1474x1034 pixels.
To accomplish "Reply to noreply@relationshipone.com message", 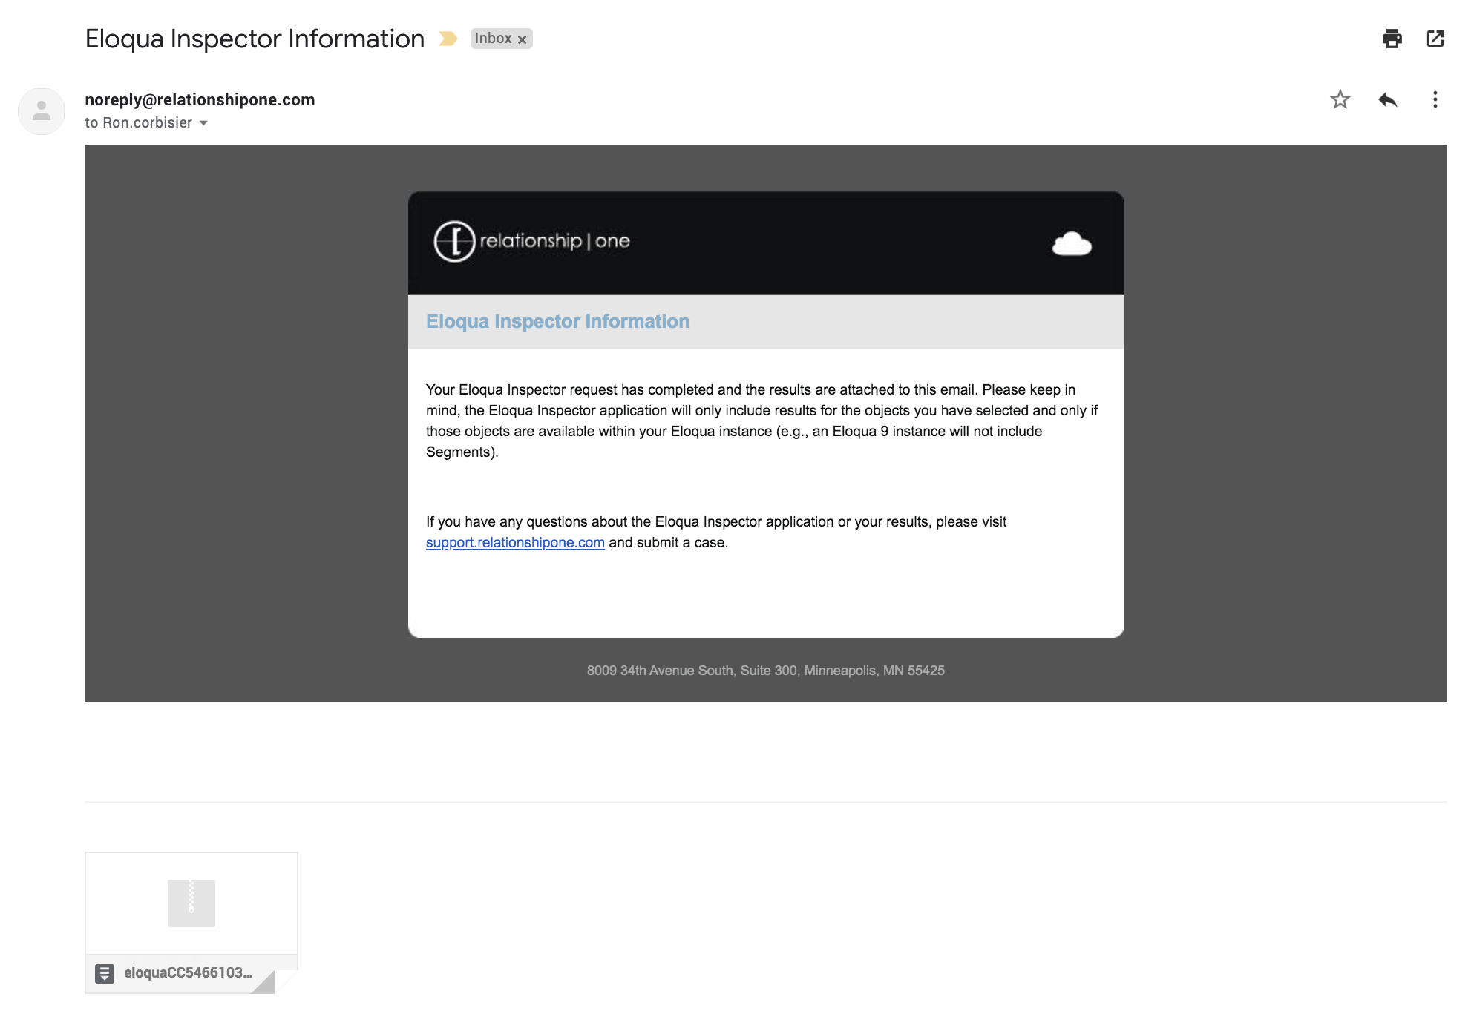I will (x=1387, y=99).
